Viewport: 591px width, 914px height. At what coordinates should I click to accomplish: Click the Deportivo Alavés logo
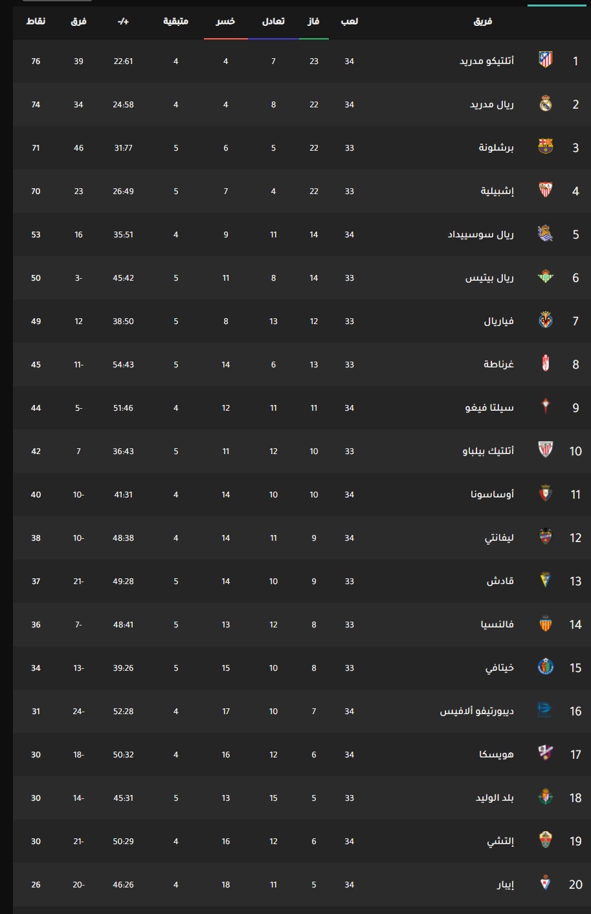(x=546, y=711)
